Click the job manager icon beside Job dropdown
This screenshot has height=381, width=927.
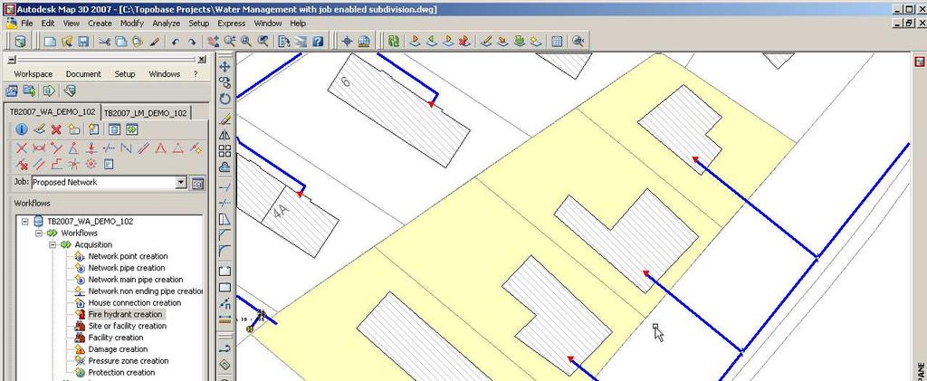point(197,183)
